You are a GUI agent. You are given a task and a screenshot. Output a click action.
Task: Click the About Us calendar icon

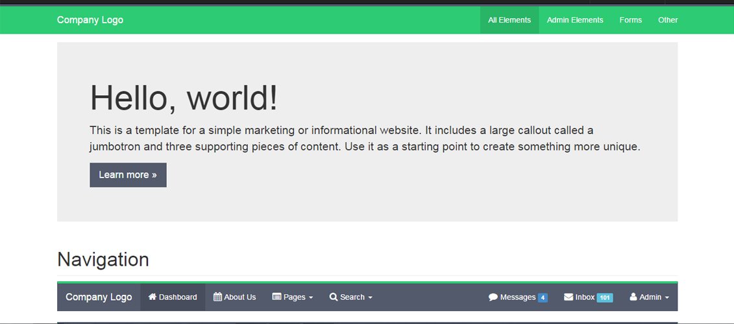coord(217,297)
